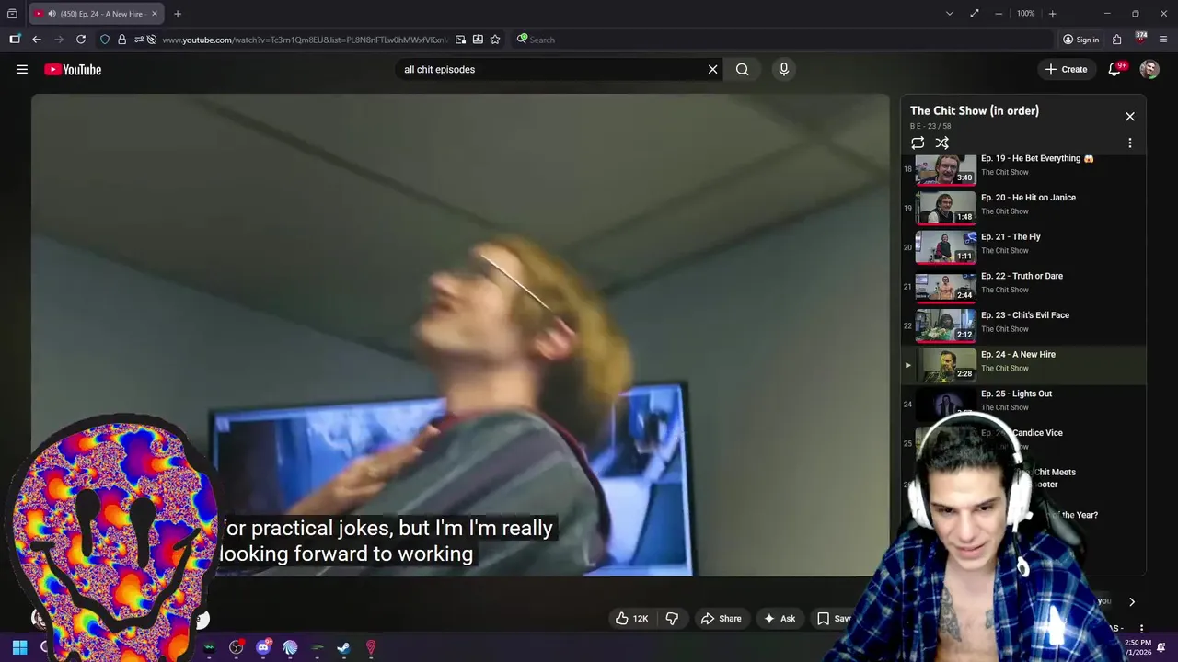Screen dimensions: 1178x662
Task: Open Steam from the taskbar
Action: pos(343,647)
